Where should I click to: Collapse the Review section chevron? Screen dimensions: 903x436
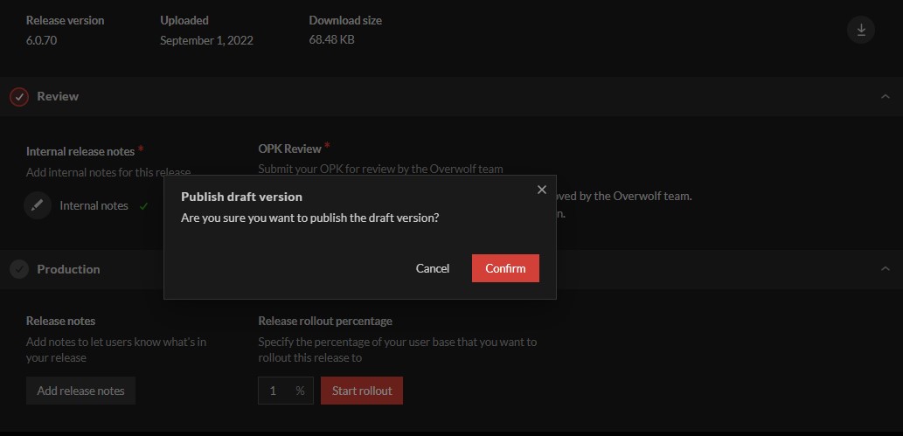(886, 96)
